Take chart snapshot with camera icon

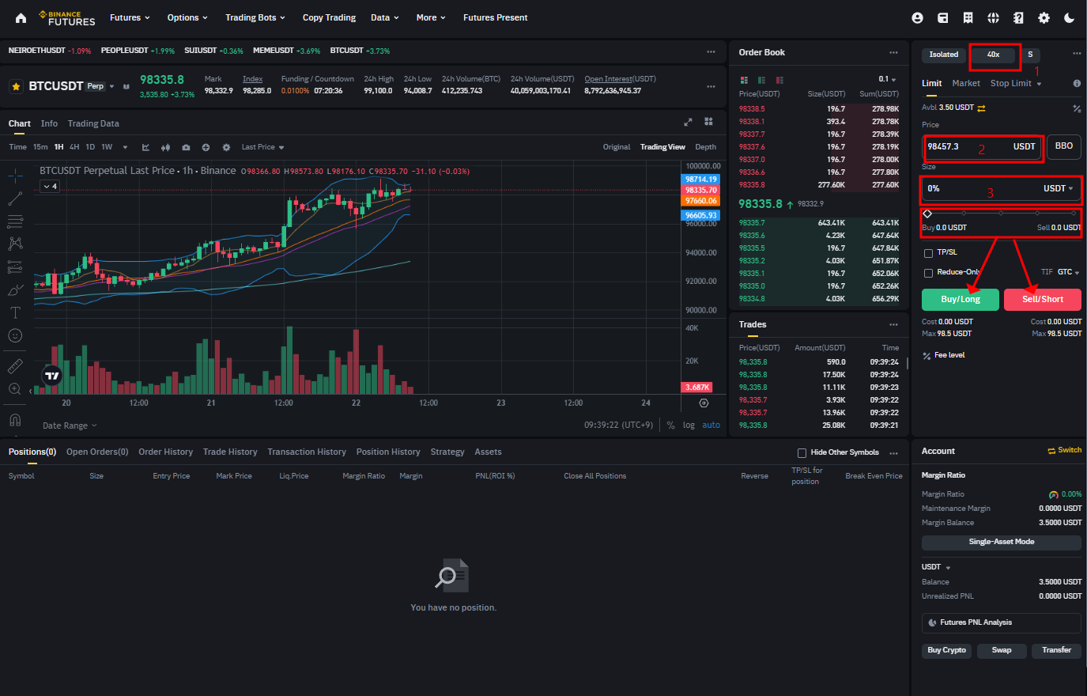tap(186, 147)
